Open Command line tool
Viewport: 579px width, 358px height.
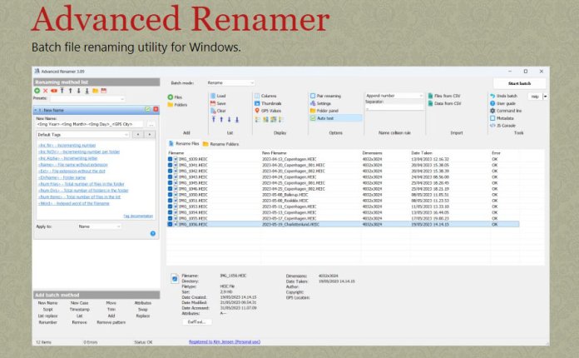508,111
